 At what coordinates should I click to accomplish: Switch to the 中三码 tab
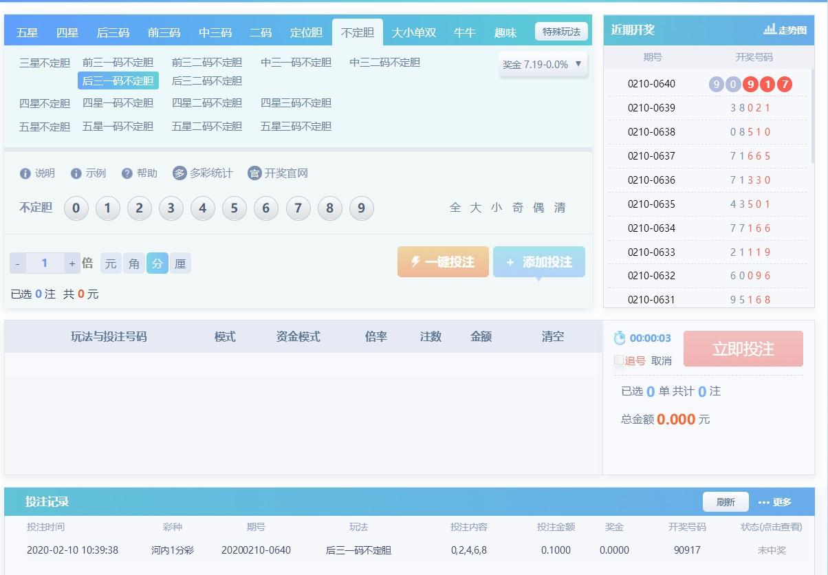[215, 32]
